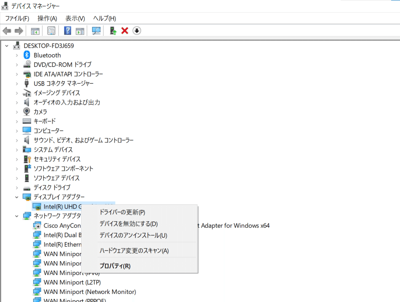This screenshot has width=400, height=302.
Task: Click the コンピューター monitor icon
Action: click(27, 130)
